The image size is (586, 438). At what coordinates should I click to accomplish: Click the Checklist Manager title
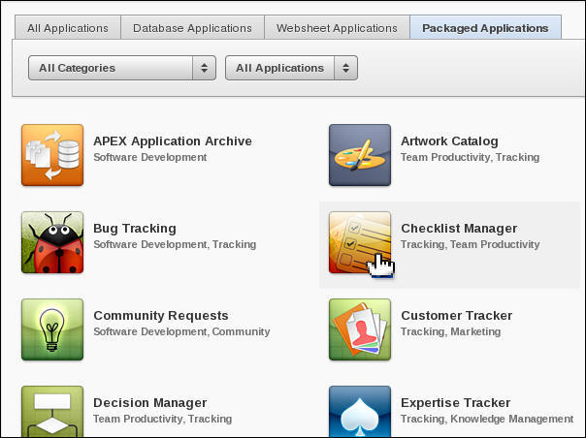click(459, 228)
